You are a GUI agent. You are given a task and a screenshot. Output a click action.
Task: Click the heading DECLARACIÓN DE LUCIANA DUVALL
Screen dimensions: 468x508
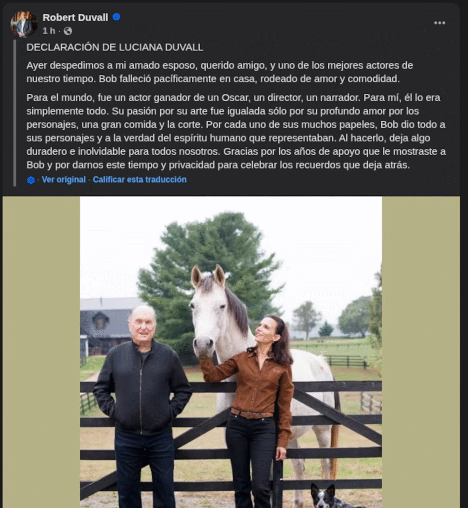click(115, 47)
